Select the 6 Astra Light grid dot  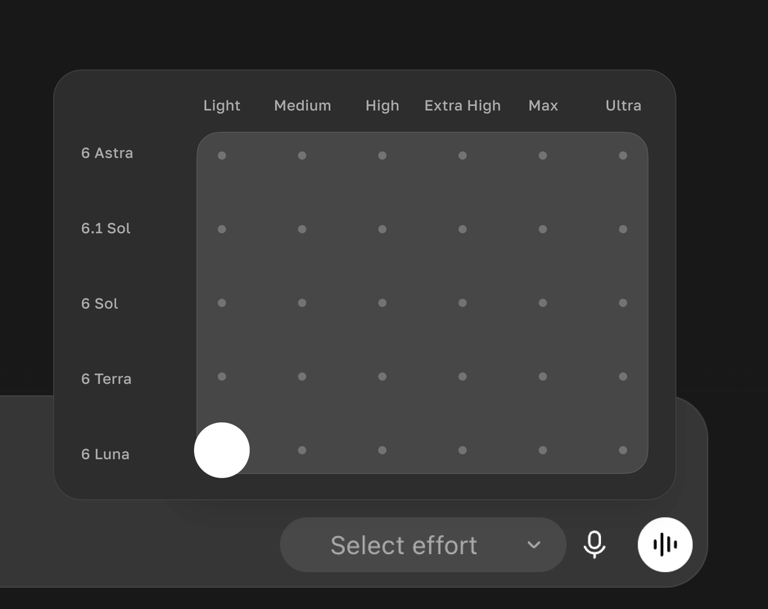coord(222,155)
